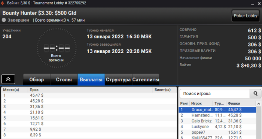
Task: Close the Tournament Lobby window
Action: coord(259,3)
